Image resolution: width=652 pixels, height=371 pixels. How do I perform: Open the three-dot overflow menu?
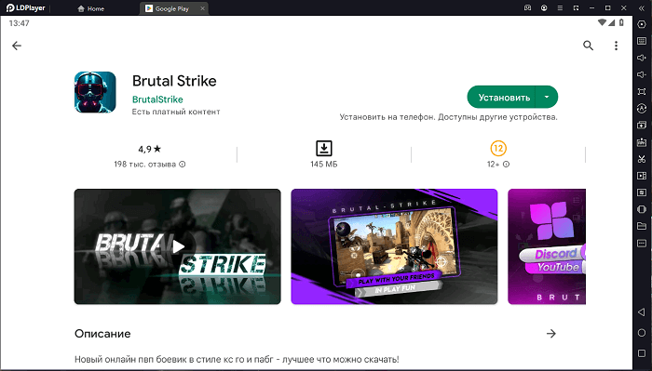pyautogui.click(x=616, y=46)
